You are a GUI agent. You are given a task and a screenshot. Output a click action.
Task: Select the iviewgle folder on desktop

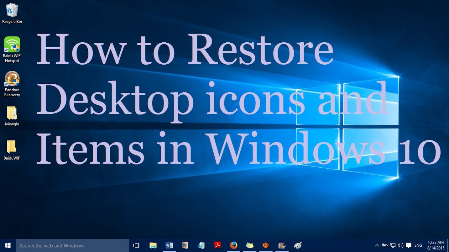pyautogui.click(x=12, y=116)
